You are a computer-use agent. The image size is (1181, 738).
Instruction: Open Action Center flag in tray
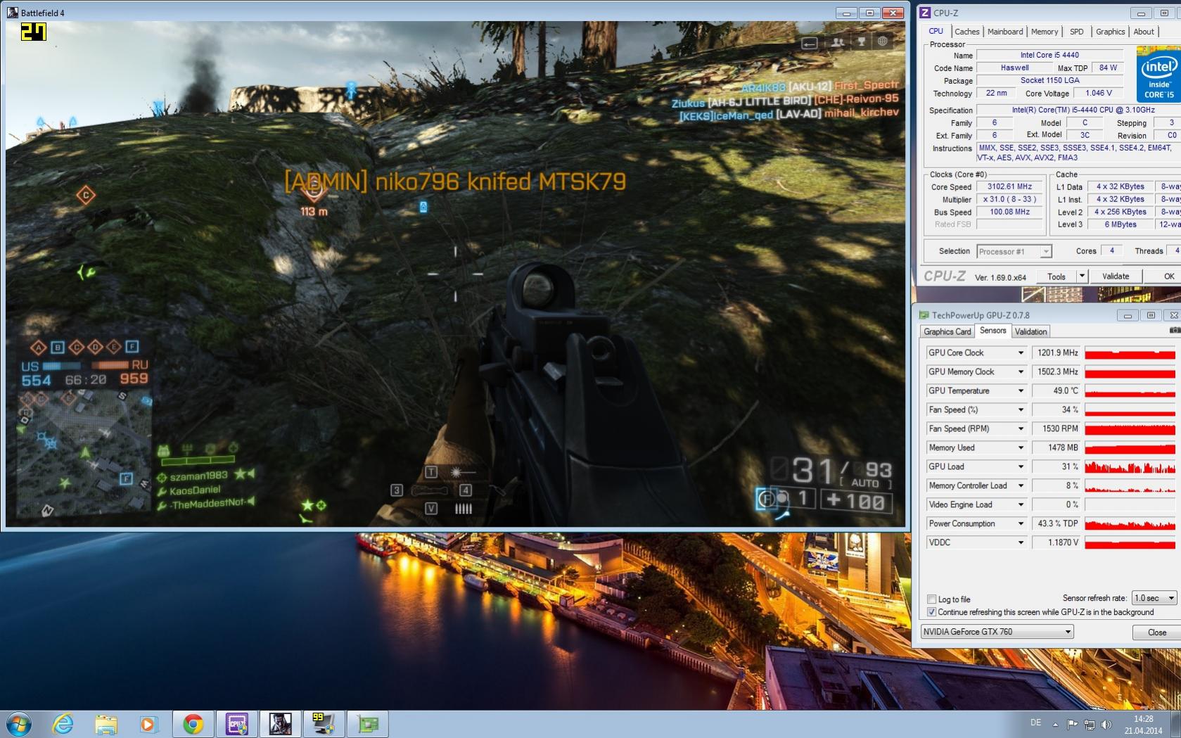[1072, 724]
